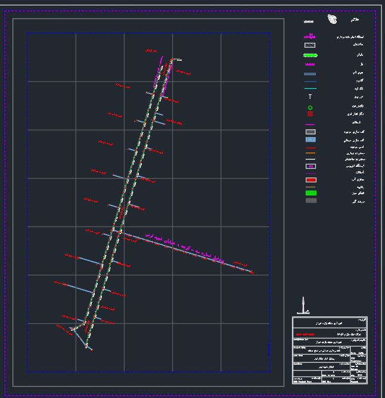This screenshot has height=398, width=385.
Task: Click the magenta station symbol atop the legend list
Action: pos(309,37)
